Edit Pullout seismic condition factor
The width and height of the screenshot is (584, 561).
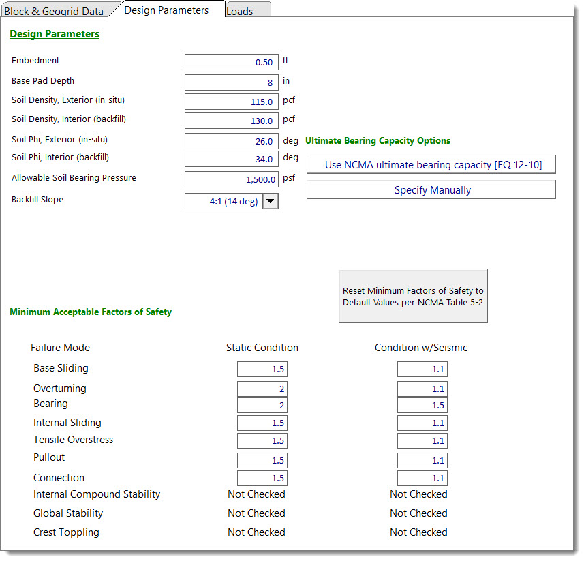pyautogui.click(x=422, y=460)
